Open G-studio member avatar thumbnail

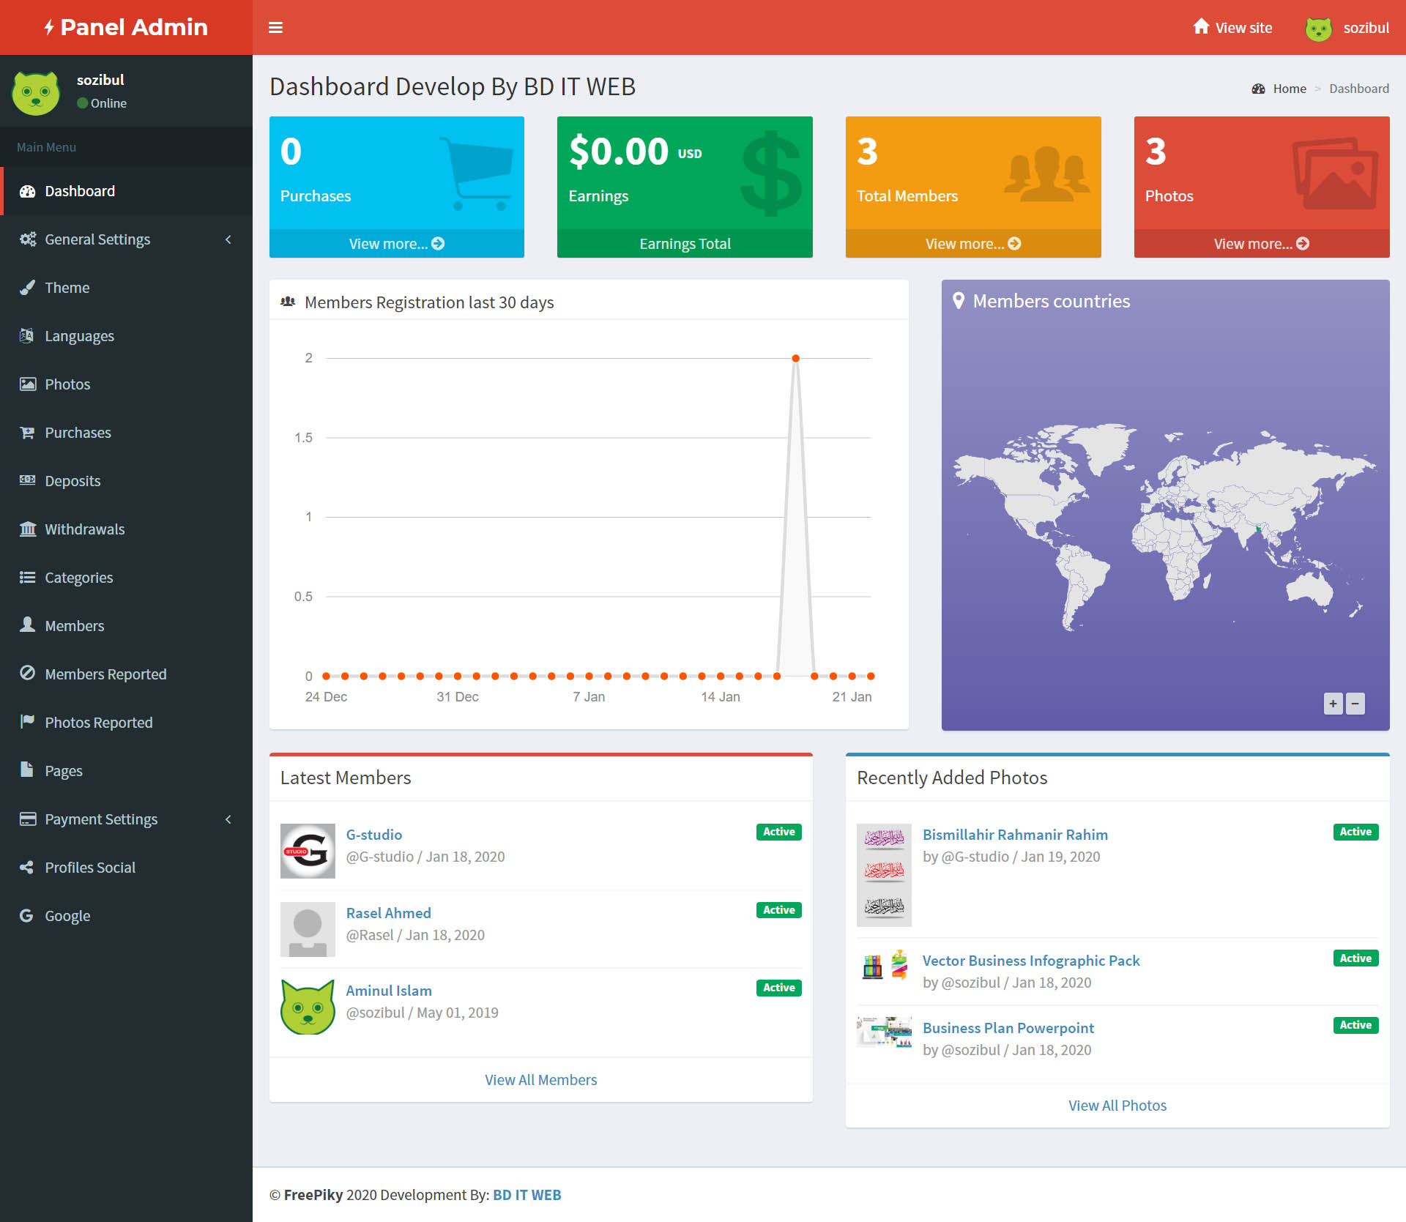(308, 851)
